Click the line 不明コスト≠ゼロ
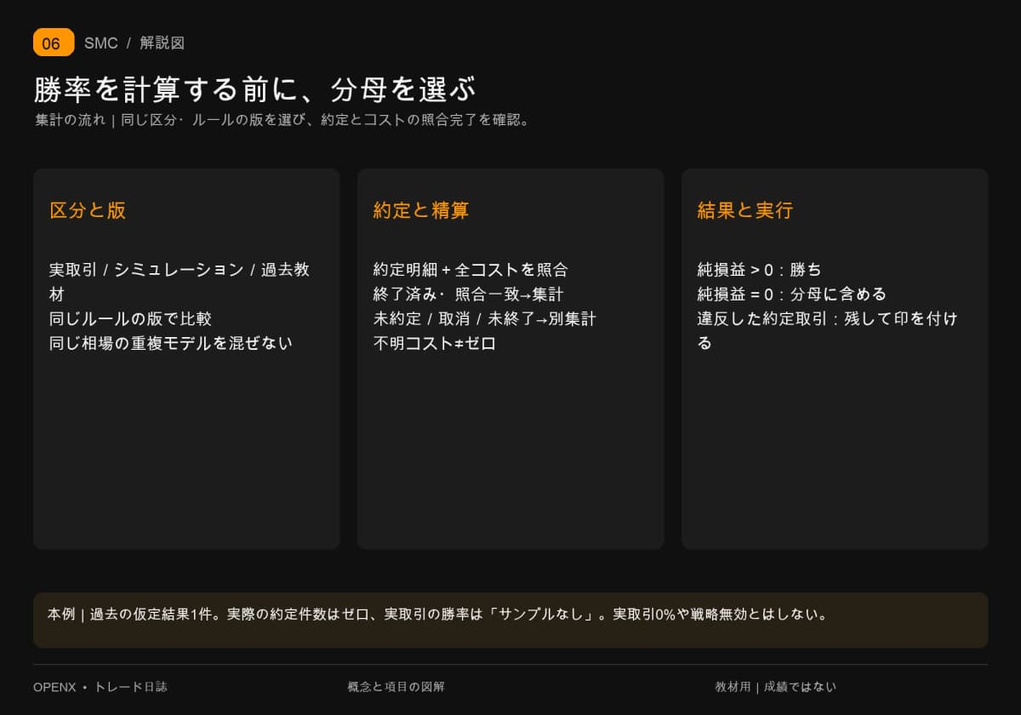The width and height of the screenshot is (1021, 715). 434,343
